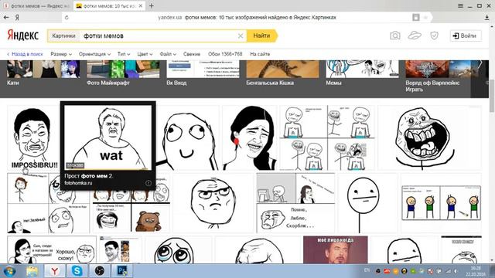This screenshot has height=278, width=495.
Task: Open the determined squinting face thumbnail
Action: pyautogui.click(x=213, y=203)
